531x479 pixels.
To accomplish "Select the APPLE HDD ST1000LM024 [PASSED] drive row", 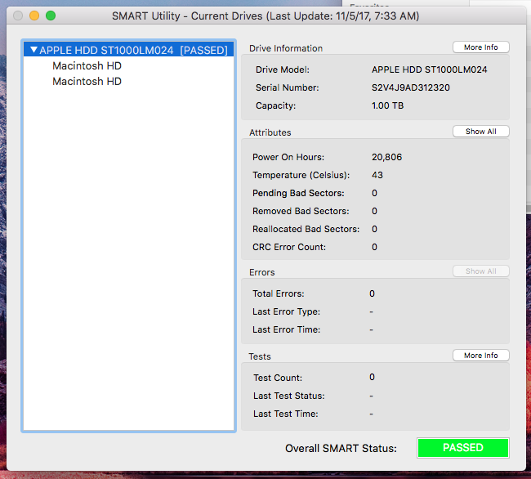I will [129, 50].
